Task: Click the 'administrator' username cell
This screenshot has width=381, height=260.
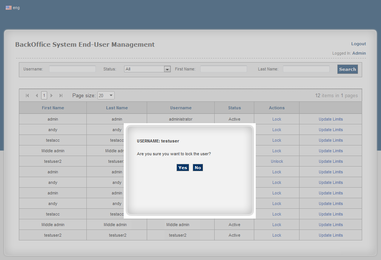Action: click(x=181, y=119)
